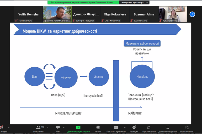Open the Реакции reactions menu
The image size is (202, 134).
coord(134,129)
